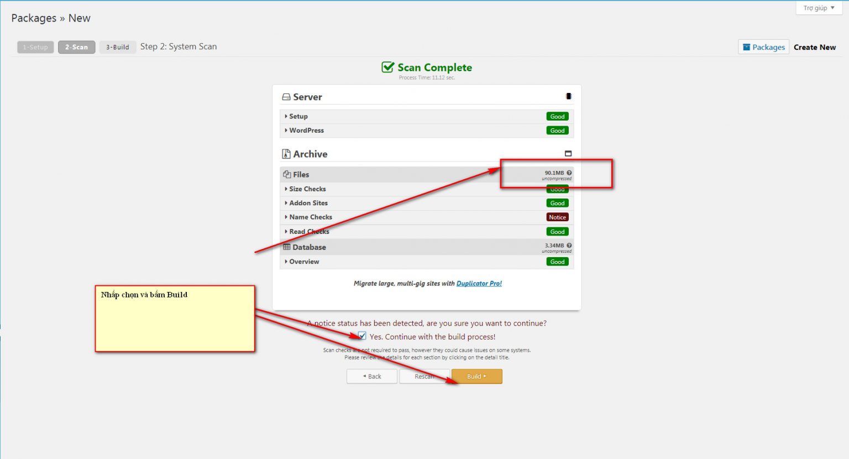The width and height of the screenshot is (849, 459).
Task: Click the Files copy icon
Action: [x=286, y=174]
